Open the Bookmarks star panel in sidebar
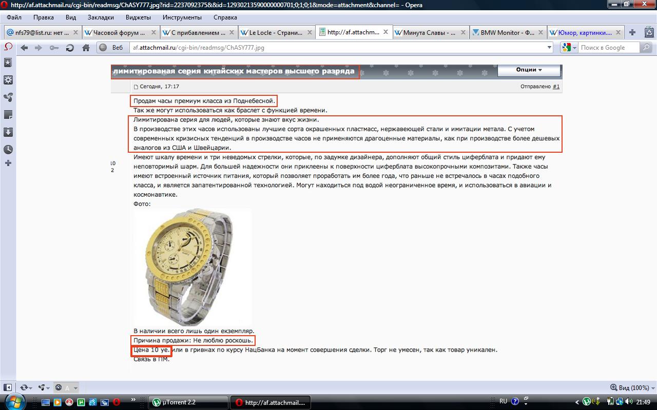The width and height of the screenshot is (657, 410). [8, 63]
